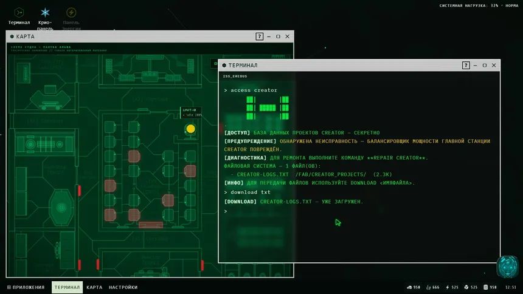Click the ISS_EREBUS host label
The height and width of the screenshot is (294, 523).
(235, 77)
